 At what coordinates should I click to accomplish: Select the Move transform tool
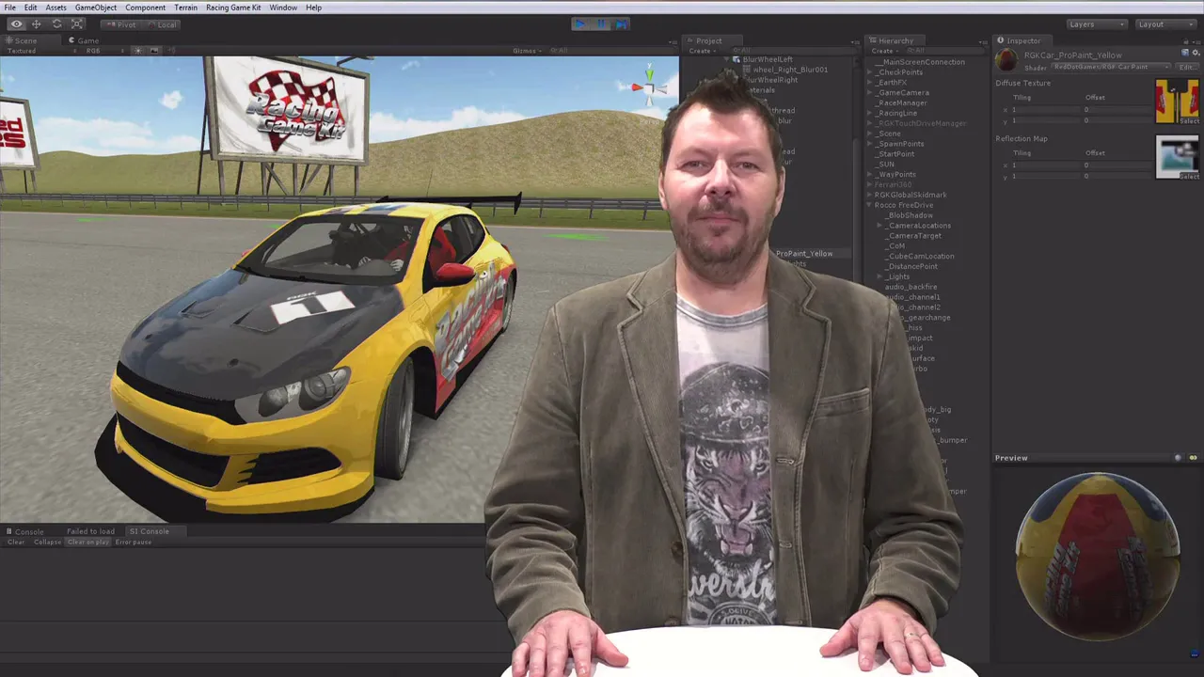[x=36, y=24]
